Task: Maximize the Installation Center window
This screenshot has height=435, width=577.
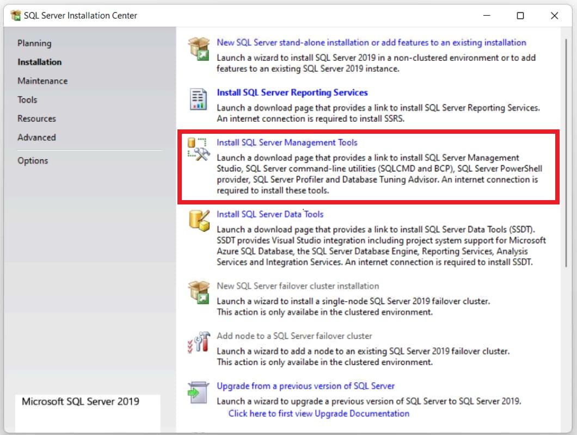Action: (520, 16)
